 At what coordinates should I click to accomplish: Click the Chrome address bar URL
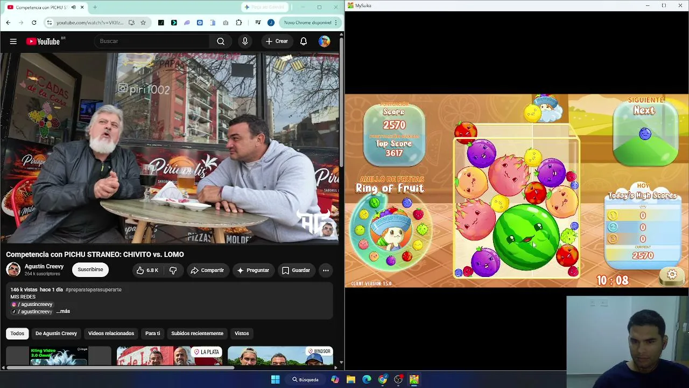[x=89, y=23]
